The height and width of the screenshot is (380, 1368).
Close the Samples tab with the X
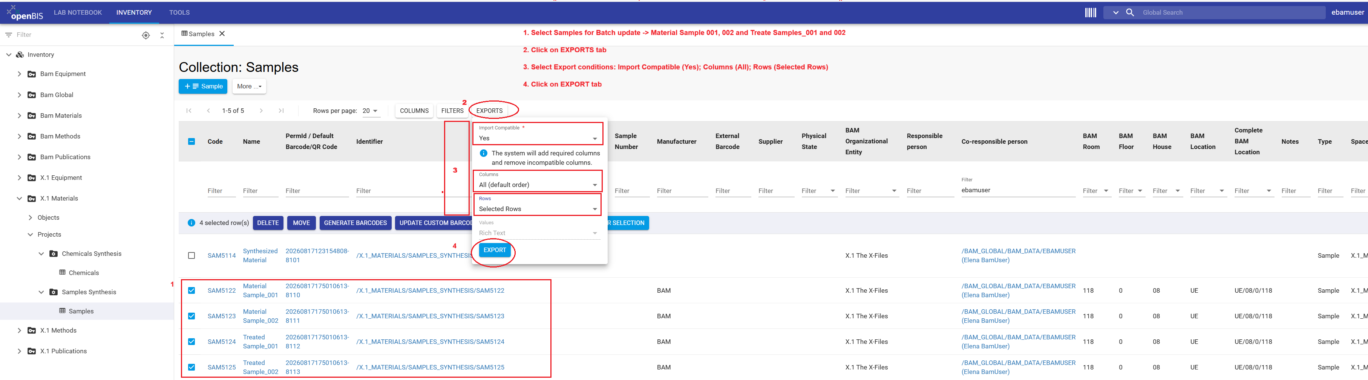(x=222, y=33)
